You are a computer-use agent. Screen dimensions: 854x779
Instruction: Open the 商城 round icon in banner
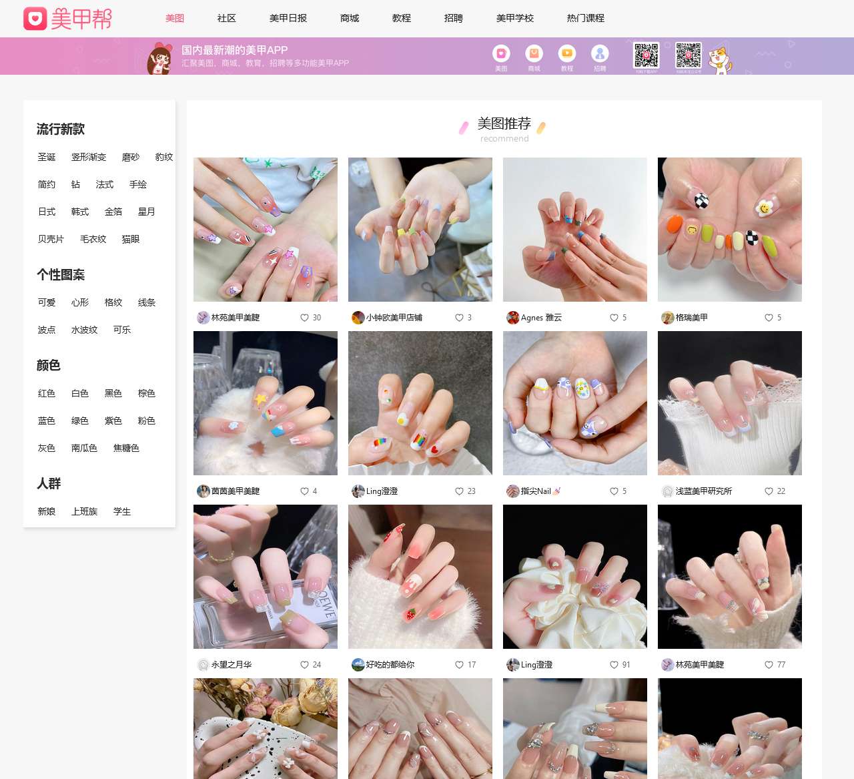[534, 53]
